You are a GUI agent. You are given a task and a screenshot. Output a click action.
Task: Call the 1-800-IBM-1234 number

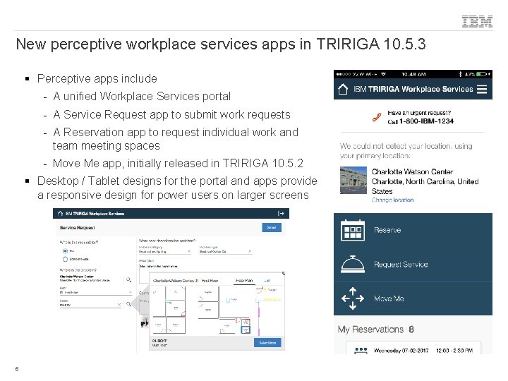(x=426, y=121)
